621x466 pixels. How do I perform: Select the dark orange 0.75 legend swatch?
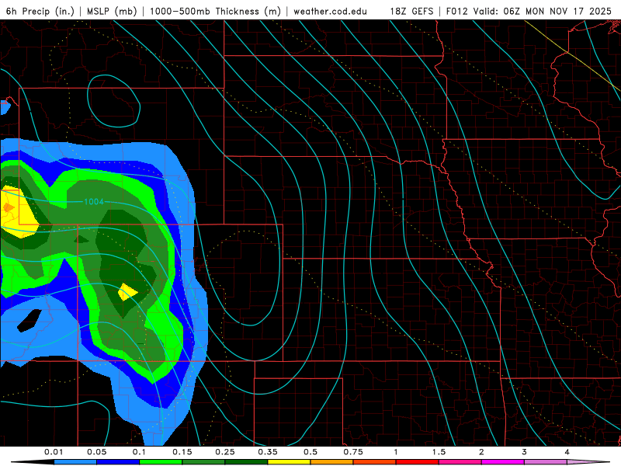tap(375, 462)
